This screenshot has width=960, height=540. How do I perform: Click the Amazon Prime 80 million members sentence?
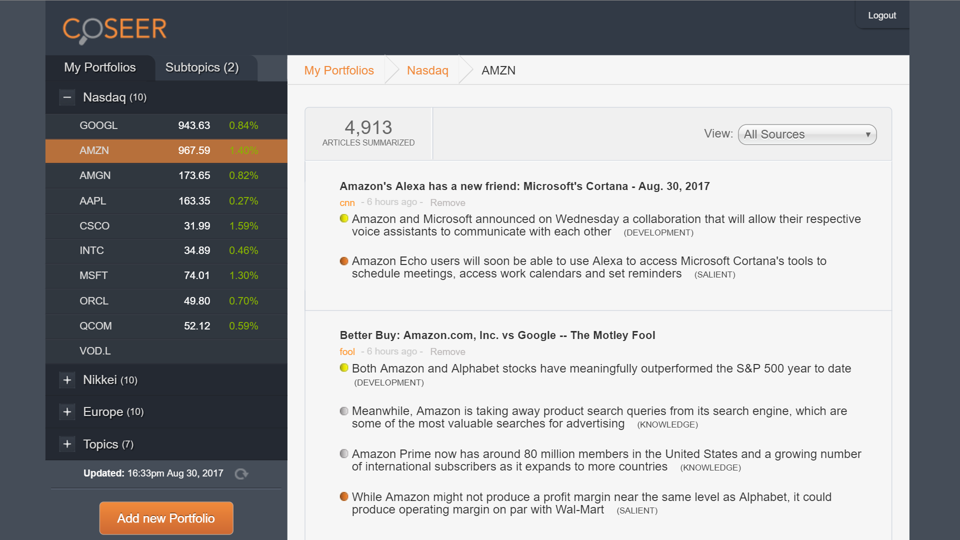[x=606, y=460]
